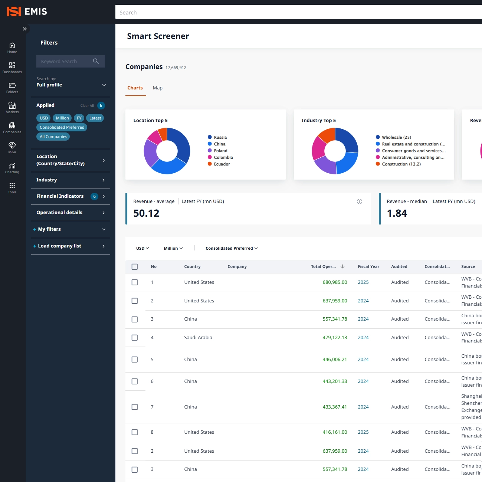Image resolution: width=482 pixels, height=482 pixels.
Task: Go to Dashboards in the sidebar
Action: tap(12, 66)
